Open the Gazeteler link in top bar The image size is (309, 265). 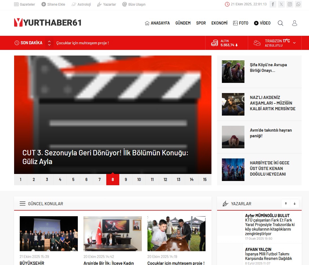point(25,5)
